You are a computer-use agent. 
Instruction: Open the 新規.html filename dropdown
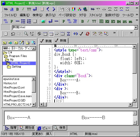[x=136, y=27]
